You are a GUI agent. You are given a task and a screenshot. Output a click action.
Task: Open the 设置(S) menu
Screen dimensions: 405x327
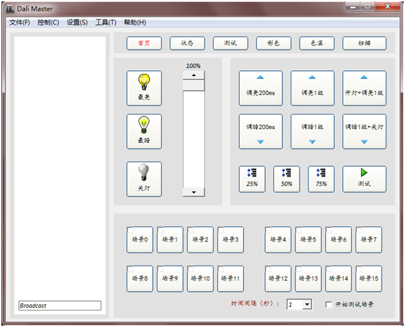tap(77, 23)
